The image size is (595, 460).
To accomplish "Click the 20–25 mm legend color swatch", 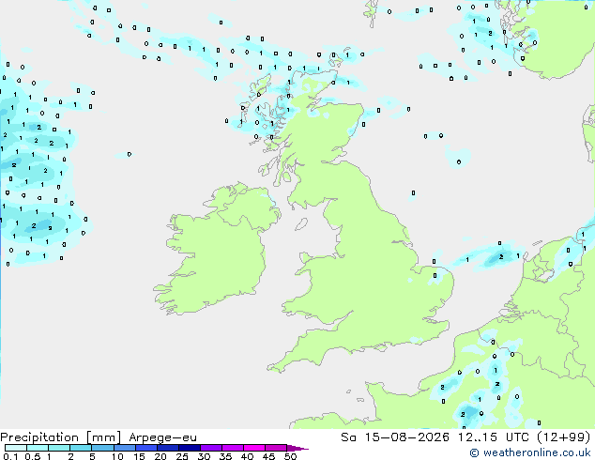I will pos(168,448).
